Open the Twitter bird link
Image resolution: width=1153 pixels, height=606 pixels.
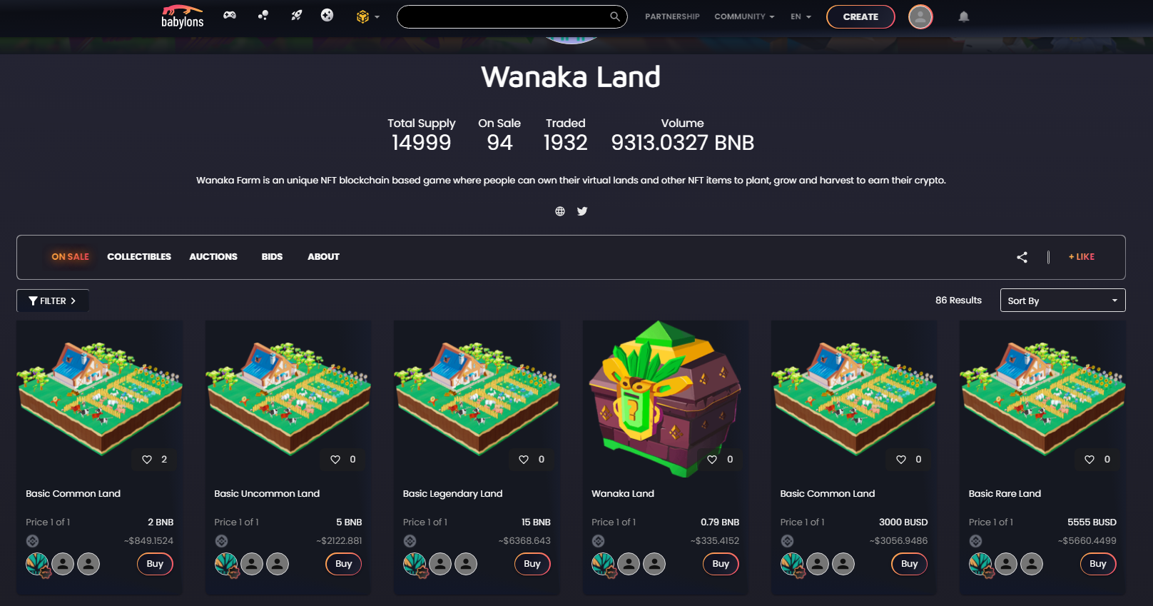tap(582, 211)
